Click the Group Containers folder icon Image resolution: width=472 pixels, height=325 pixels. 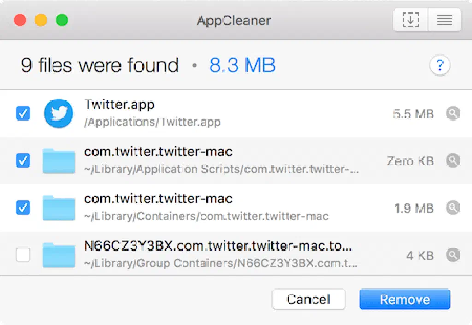click(x=59, y=255)
